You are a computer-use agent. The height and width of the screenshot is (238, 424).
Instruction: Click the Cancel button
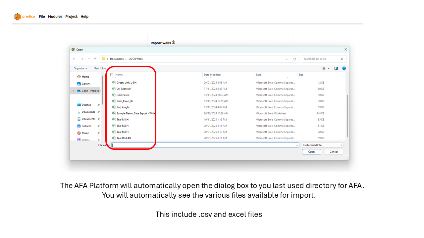334,152
